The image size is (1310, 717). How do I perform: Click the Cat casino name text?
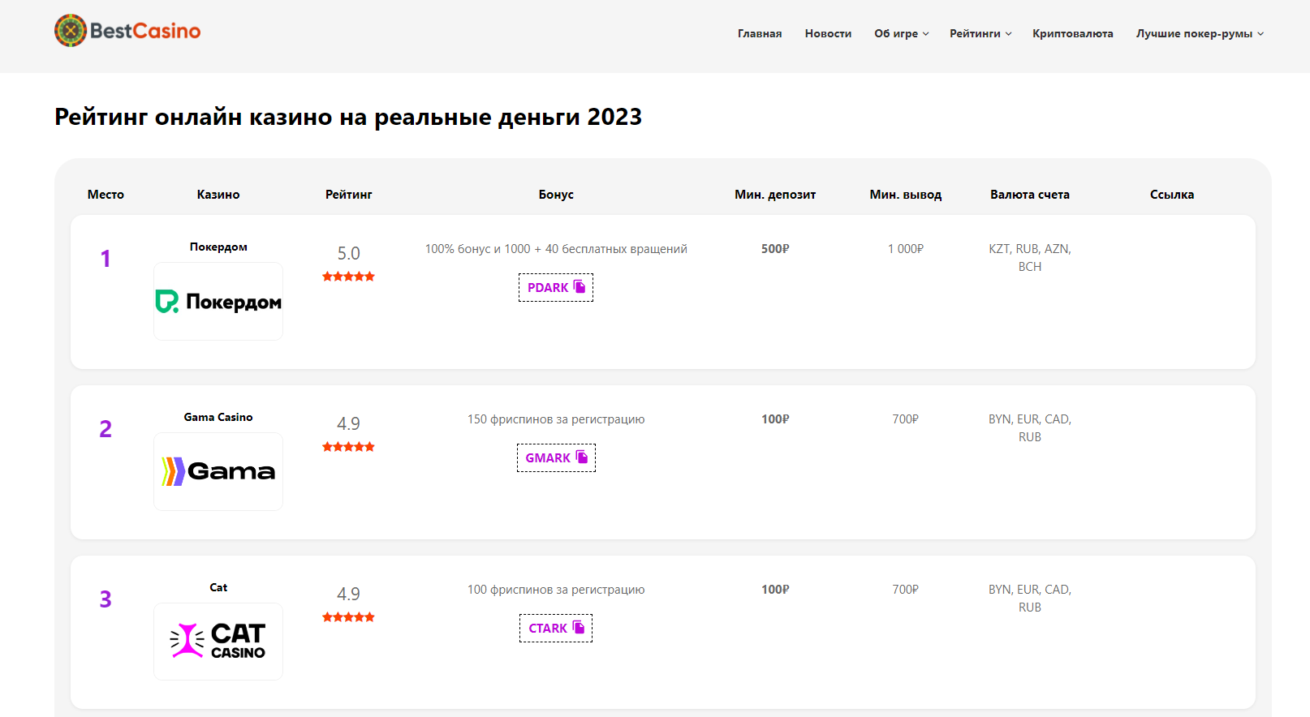tap(218, 587)
